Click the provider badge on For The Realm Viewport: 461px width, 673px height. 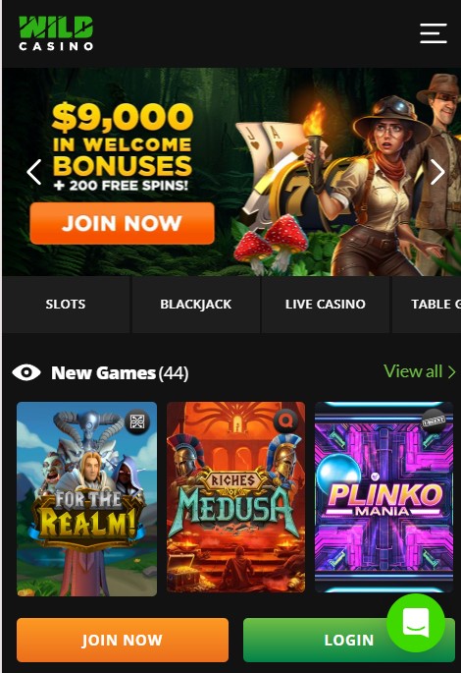(137, 421)
